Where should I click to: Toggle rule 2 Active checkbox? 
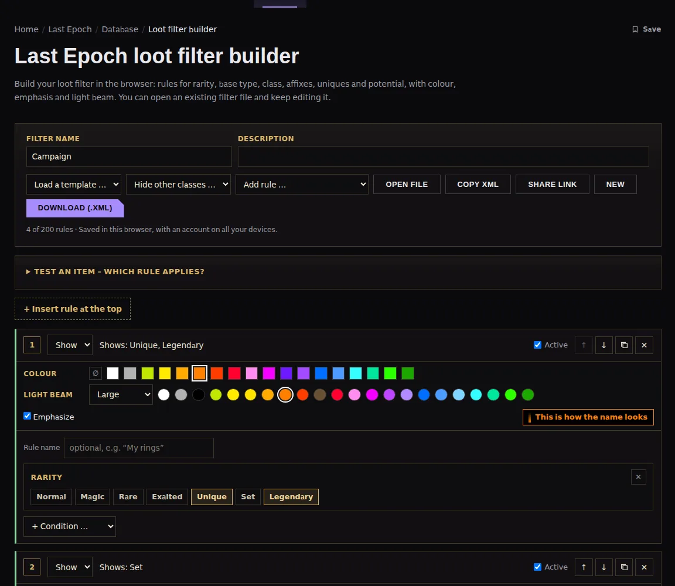[x=537, y=567]
